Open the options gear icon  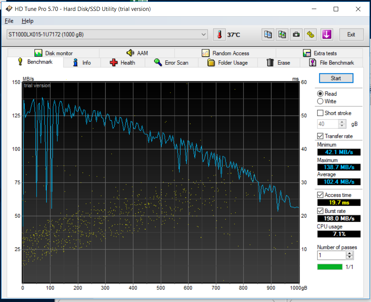pyautogui.click(x=311, y=34)
